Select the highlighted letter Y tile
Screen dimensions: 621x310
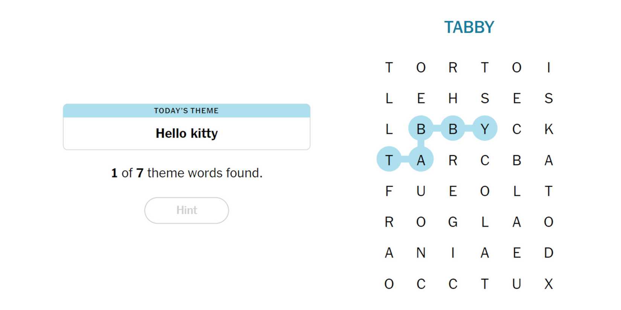coord(485,129)
